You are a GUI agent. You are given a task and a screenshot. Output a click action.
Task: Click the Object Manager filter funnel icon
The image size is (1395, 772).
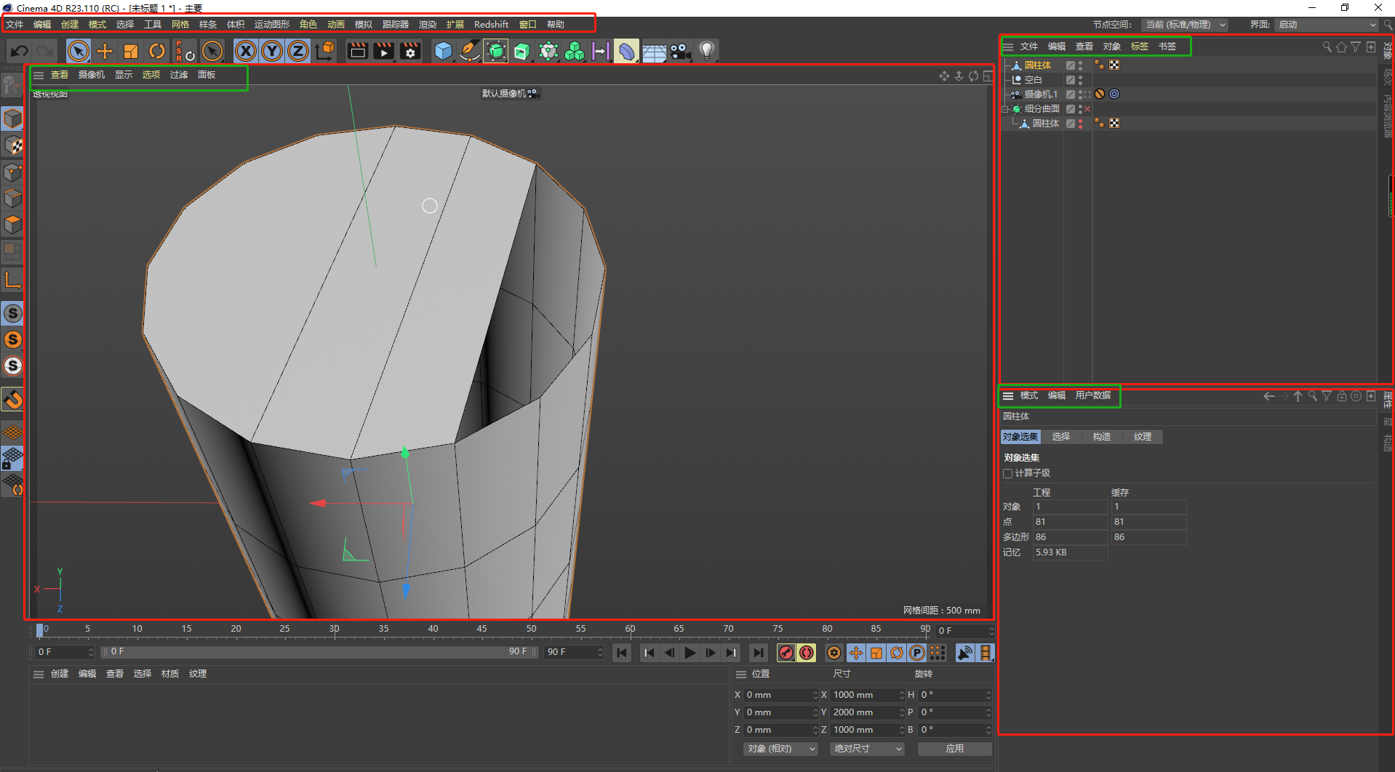tap(1356, 47)
